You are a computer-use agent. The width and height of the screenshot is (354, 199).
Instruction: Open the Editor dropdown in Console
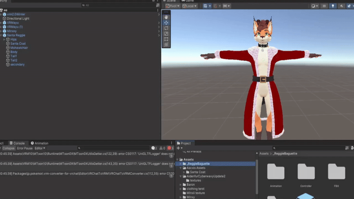(x=40, y=148)
